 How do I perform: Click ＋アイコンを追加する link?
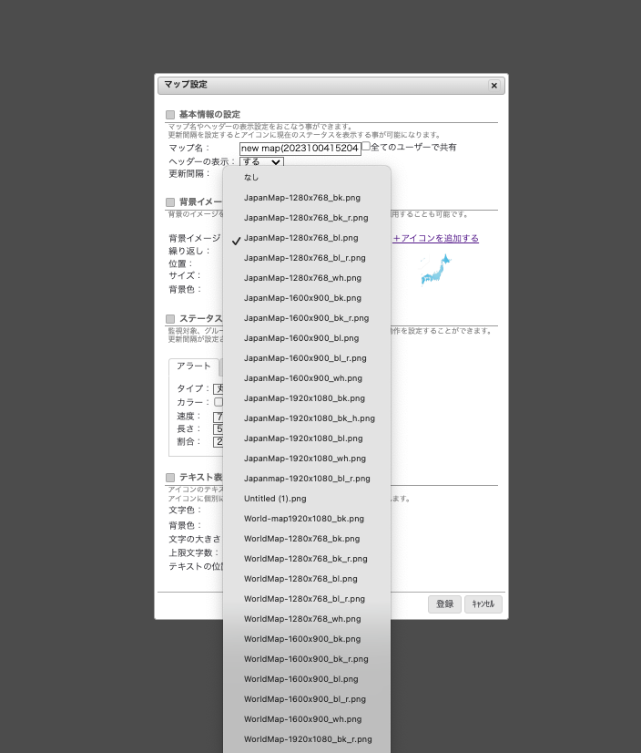click(x=435, y=238)
